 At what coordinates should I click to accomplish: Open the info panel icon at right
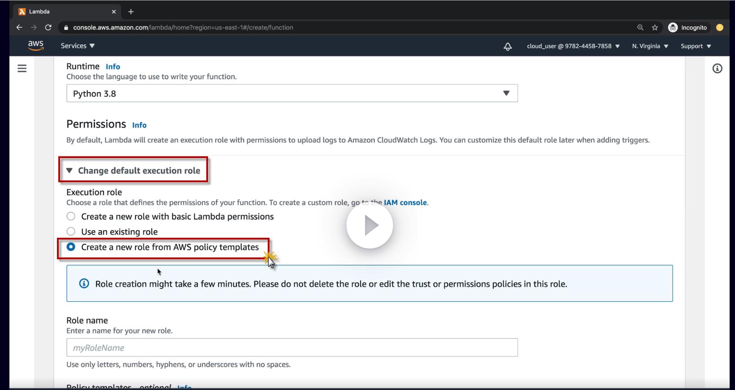point(717,69)
